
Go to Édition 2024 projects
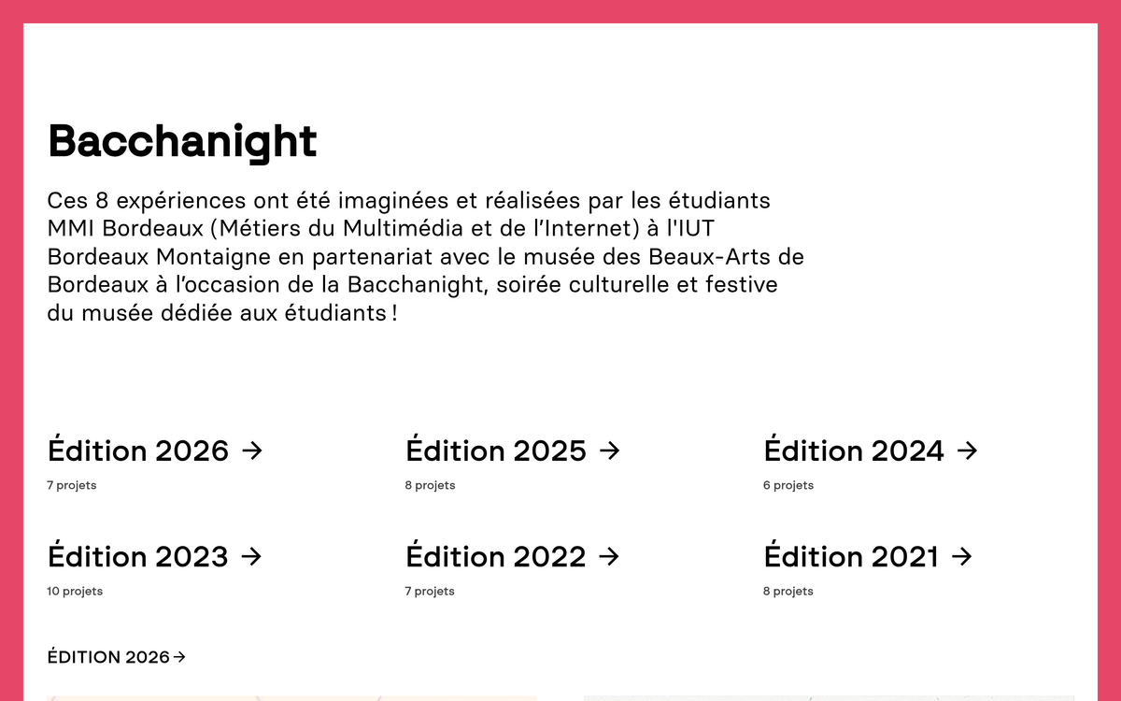click(x=854, y=451)
